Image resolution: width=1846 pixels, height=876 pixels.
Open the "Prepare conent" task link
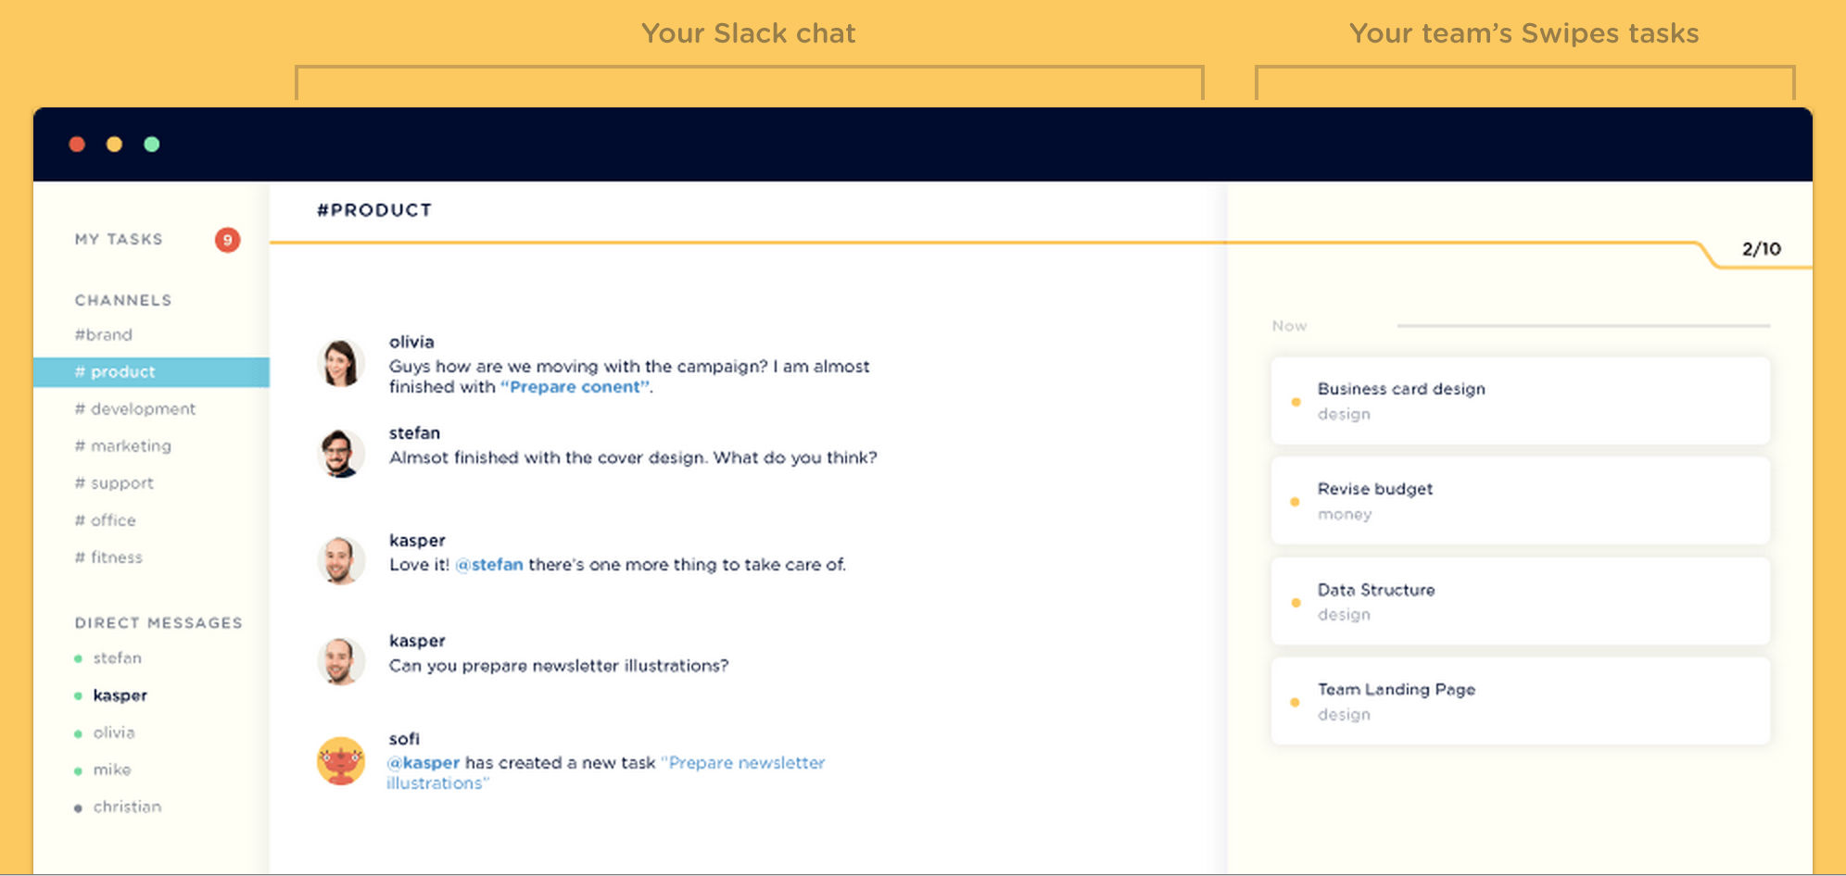tap(575, 387)
